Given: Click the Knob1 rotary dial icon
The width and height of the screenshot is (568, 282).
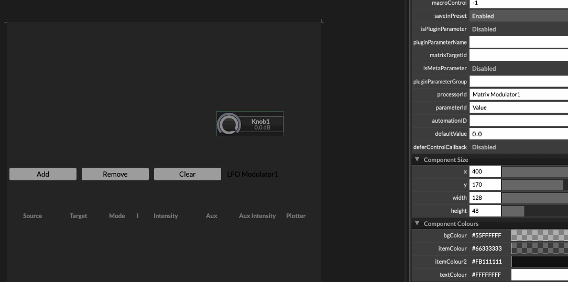Looking at the screenshot, I should click(x=228, y=124).
